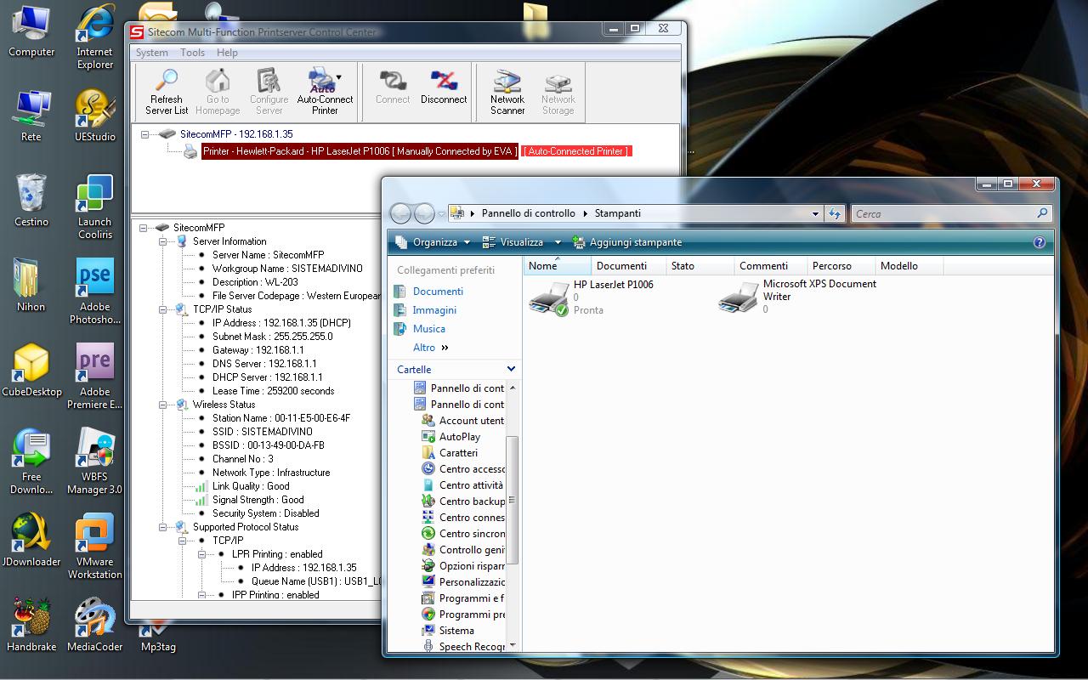Select Microsoft XPS Document Writer printer icon
1088x680 pixels.
739,297
